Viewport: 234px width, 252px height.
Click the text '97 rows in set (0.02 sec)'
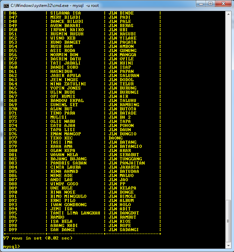click(38, 238)
